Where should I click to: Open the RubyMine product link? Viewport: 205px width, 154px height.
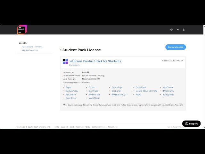(168, 95)
